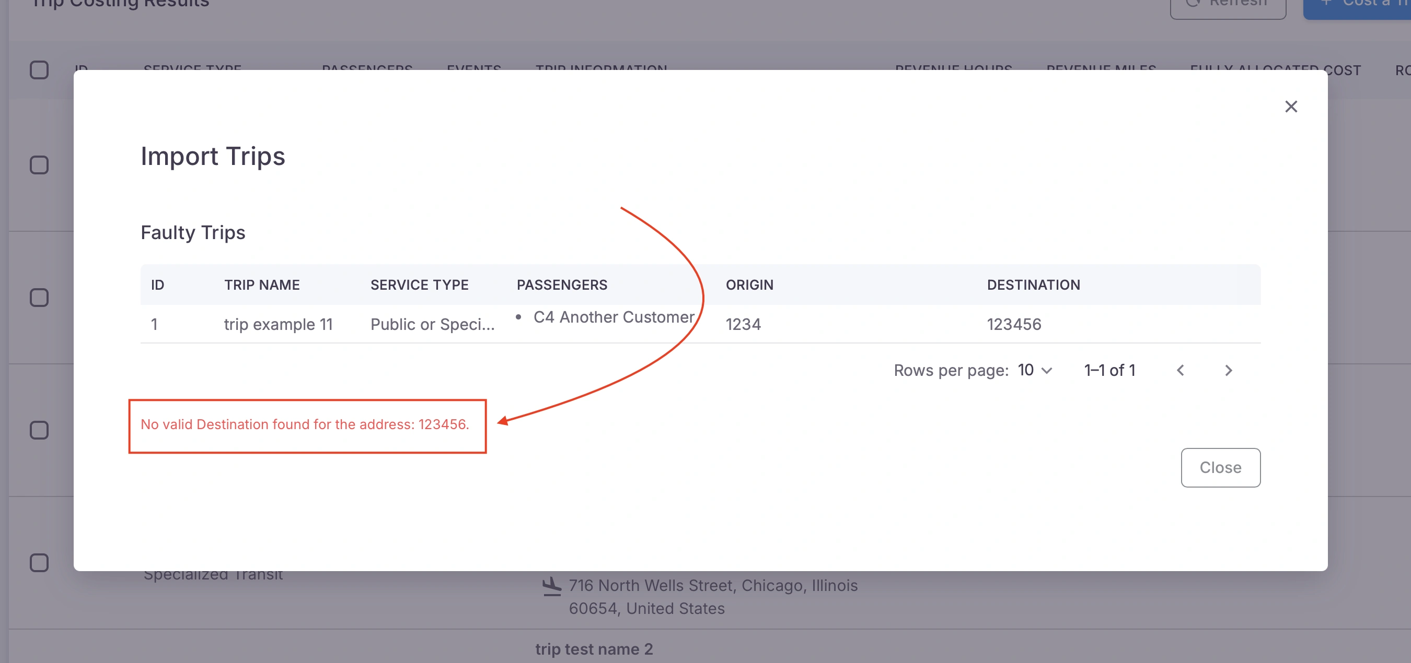Click destination value 123456 in table

point(1014,324)
